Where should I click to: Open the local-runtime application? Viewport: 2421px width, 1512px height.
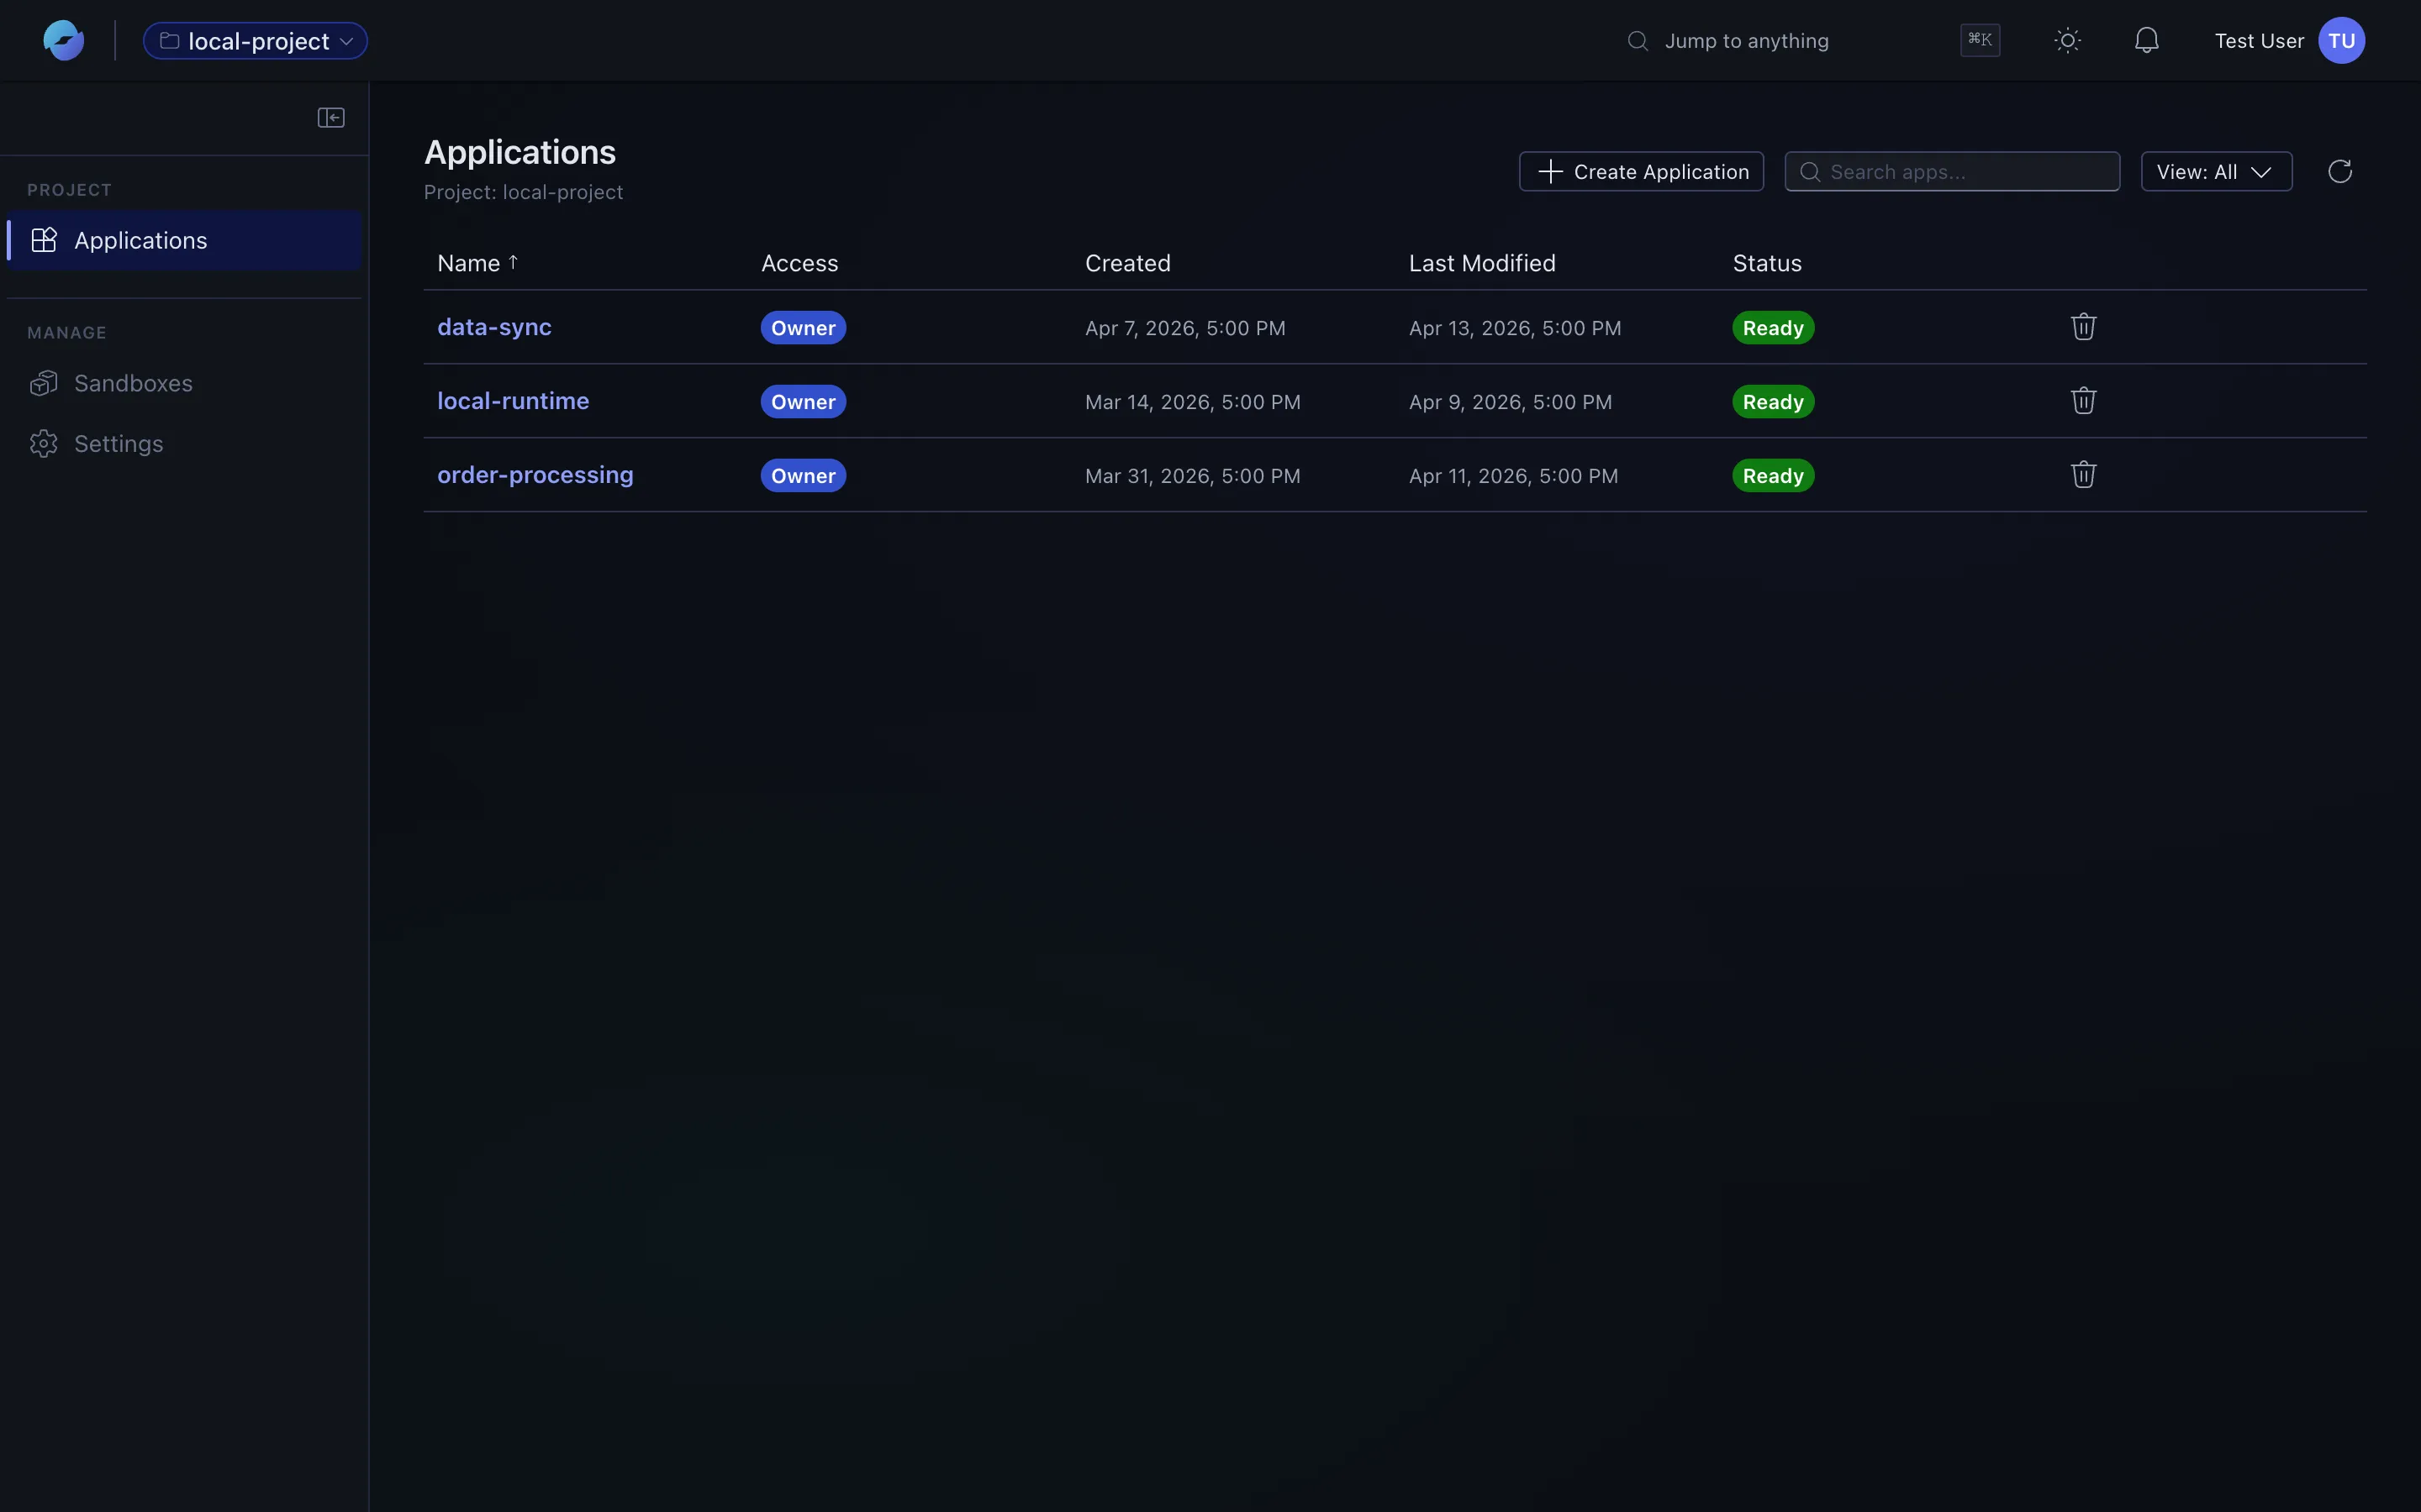pyautogui.click(x=514, y=401)
